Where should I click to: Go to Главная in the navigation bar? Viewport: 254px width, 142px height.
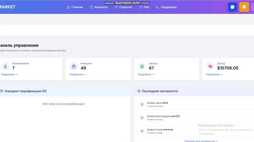click(x=75, y=7)
